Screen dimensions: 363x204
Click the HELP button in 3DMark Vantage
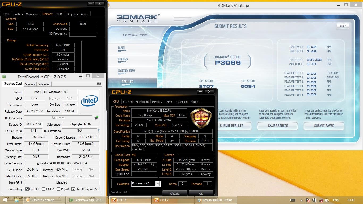click(343, 26)
